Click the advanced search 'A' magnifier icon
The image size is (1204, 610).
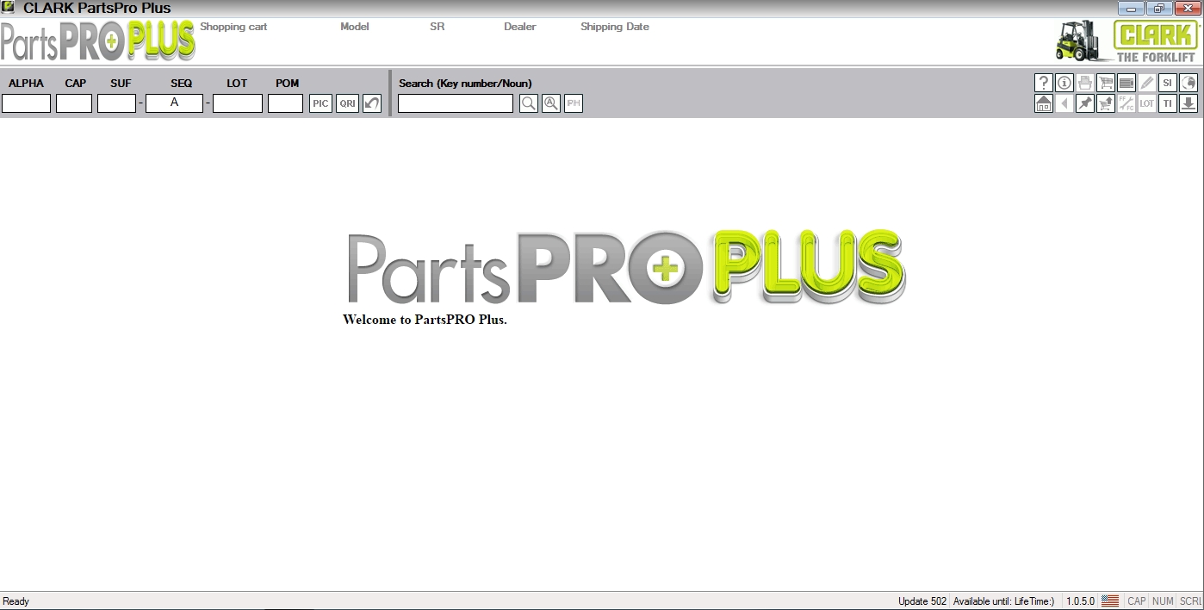click(551, 103)
